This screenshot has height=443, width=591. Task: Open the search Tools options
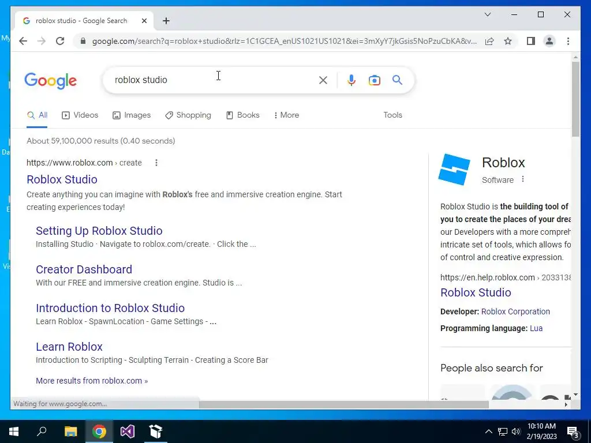(x=392, y=115)
